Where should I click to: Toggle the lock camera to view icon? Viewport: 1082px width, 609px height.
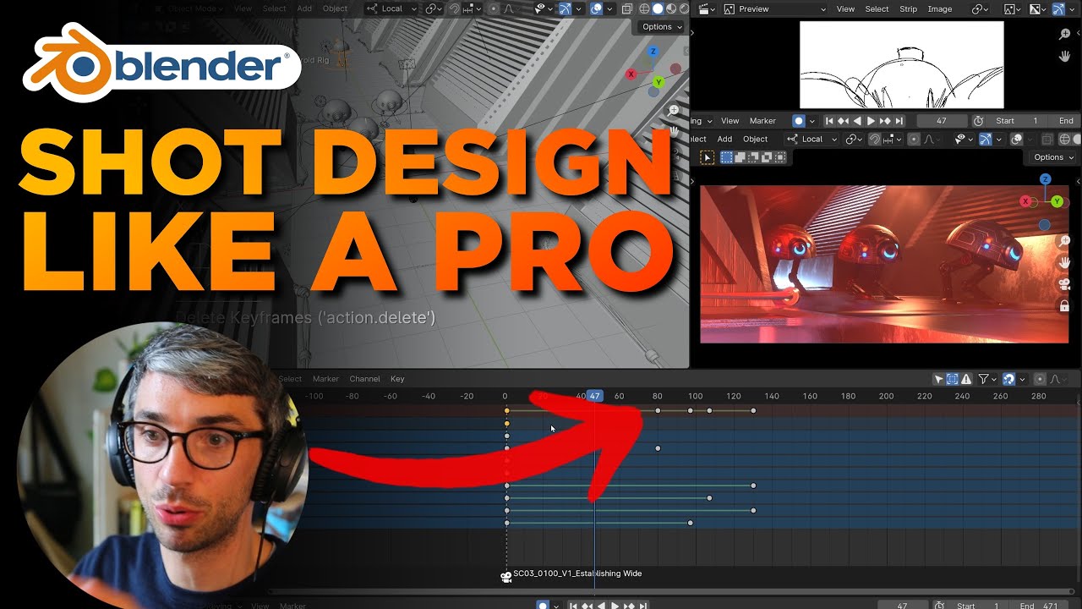[x=1065, y=306]
